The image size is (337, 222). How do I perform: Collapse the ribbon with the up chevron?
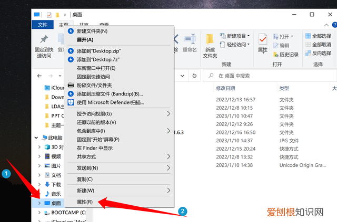click(326, 25)
